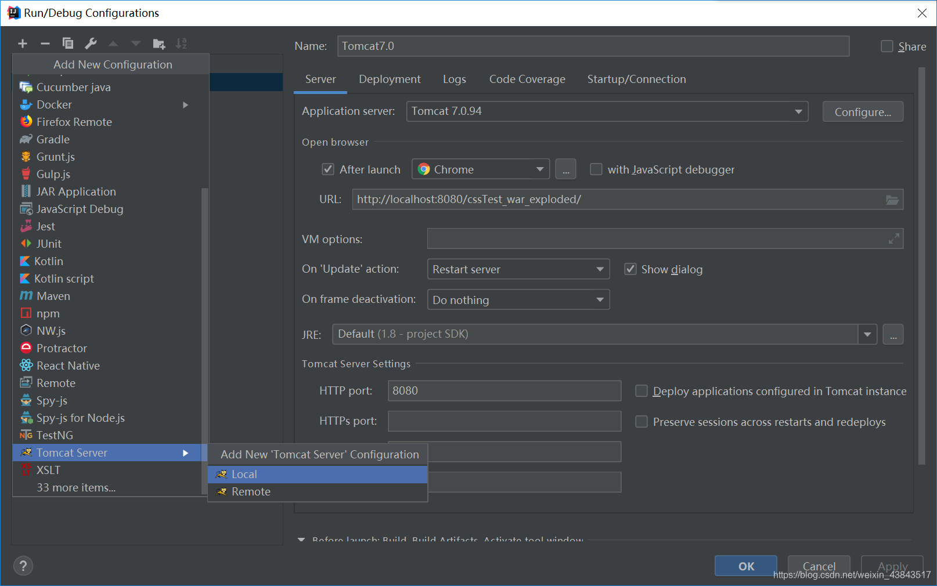Screen dimensions: 937x586
Task: Switch to the Code Coverage tab
Action: click(x=527, y=79)
